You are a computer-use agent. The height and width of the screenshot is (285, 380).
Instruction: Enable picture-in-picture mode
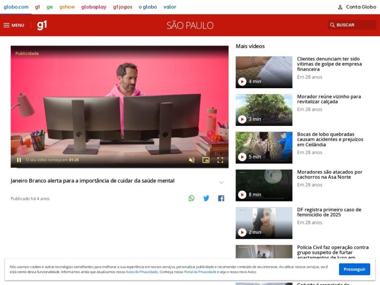coord(206,160)
